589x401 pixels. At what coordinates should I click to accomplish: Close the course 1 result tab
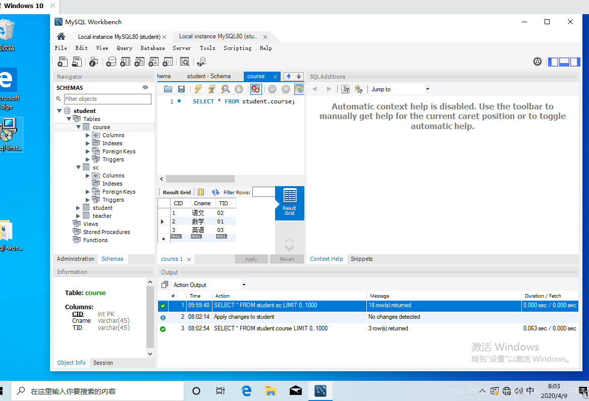point(189,259)
